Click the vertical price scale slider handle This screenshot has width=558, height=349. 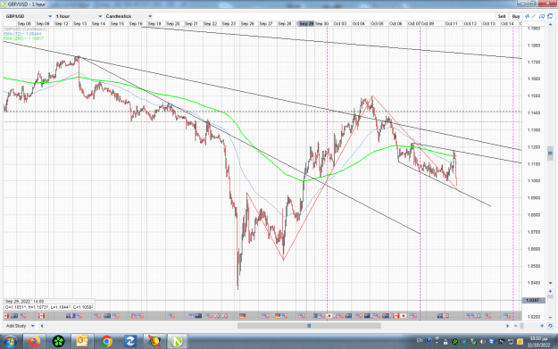(550, 154)
